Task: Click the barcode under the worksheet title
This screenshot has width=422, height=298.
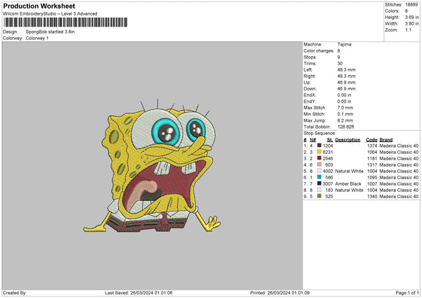Action: click(x=67, y=23)
